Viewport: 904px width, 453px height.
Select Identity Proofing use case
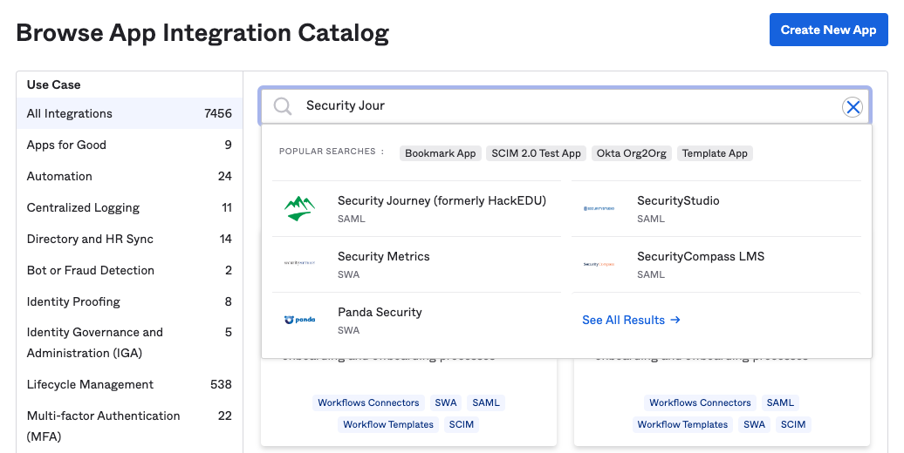click(129, 301)
